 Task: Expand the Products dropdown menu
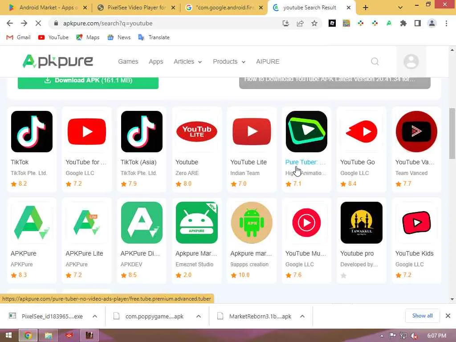pyautogui.click(x=229, y=61)
